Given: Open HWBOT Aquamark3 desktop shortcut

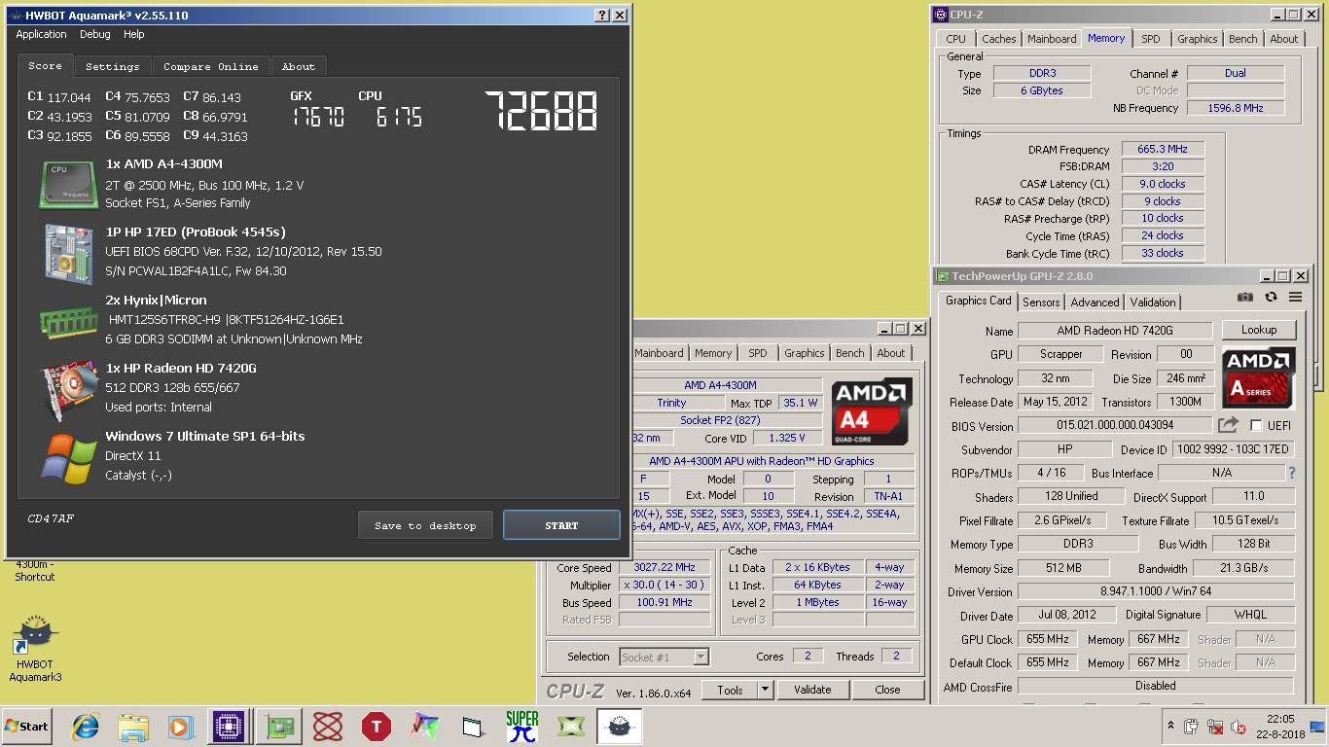Looking at the screenshot, I should tap(35, 648).
